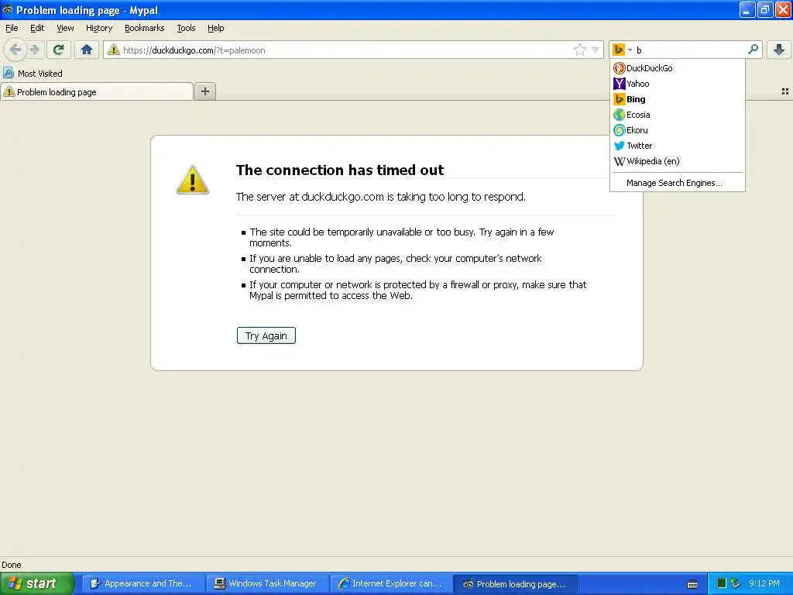
Task: Choose Bing search engine
Action: coord(677,99)
